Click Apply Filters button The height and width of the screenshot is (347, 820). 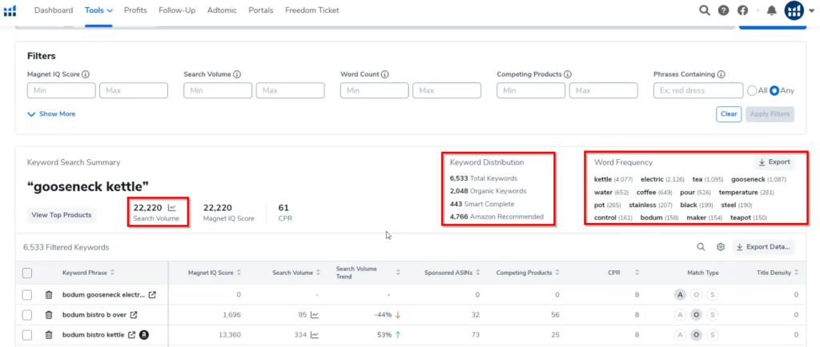coord(770,114)
